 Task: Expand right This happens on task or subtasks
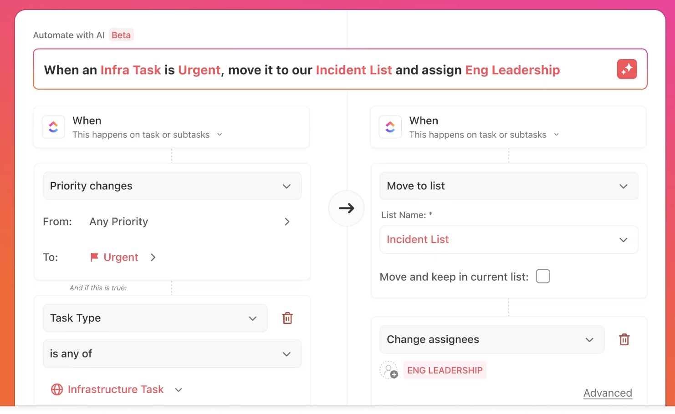point(557,135)
